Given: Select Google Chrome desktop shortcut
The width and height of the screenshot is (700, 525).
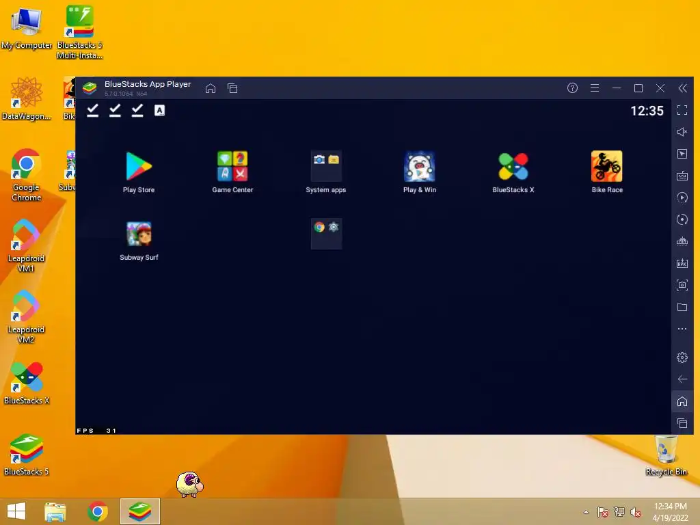Looking at the screenshot, I should (27, 175).
